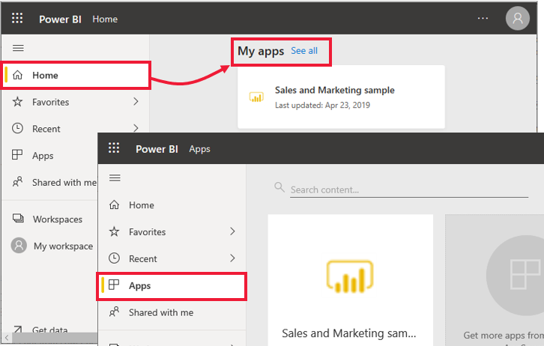
Task: Click the Recent clock icon in Home window
Action: click(x=17, y=128)
